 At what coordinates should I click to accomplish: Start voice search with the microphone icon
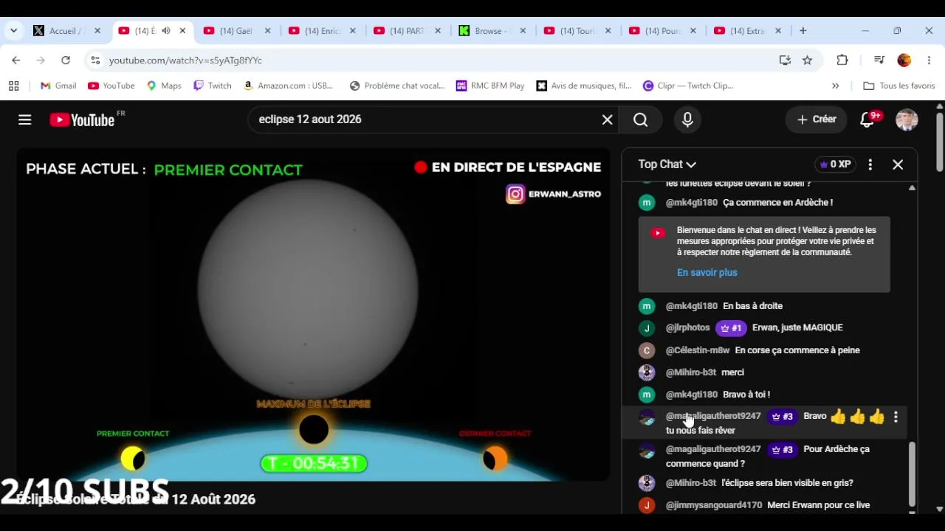click(687, 119)
